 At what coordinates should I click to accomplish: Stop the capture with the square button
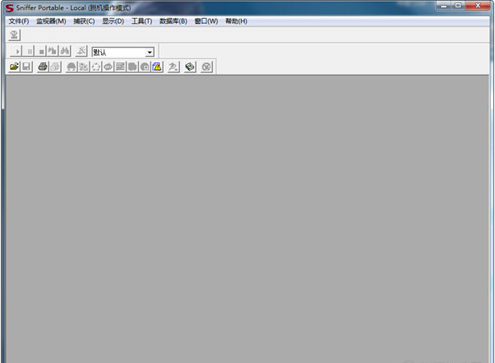[x=41, y=51]
